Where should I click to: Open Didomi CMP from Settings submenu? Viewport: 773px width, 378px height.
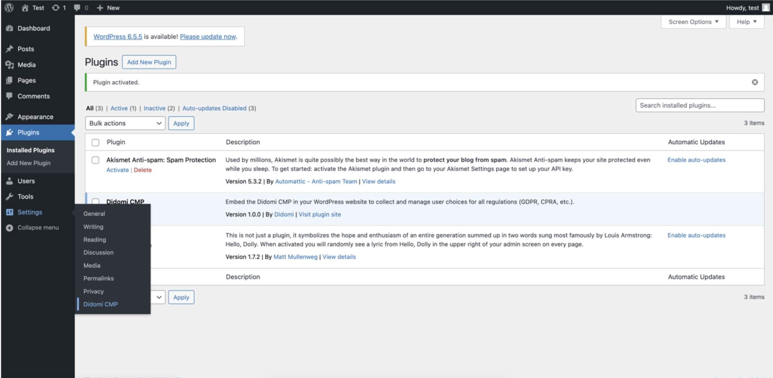(100, 304)
